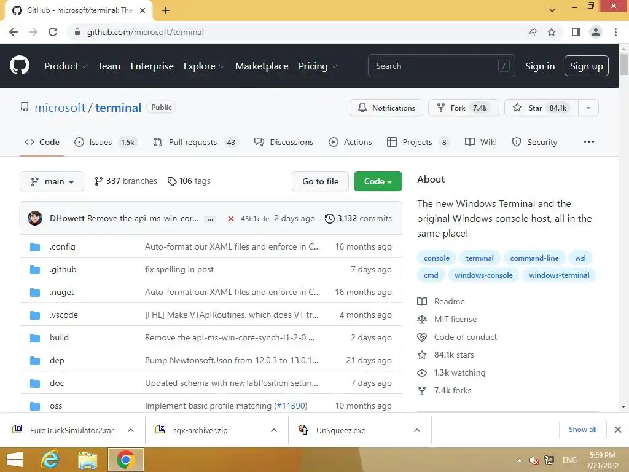Click the GitHub search field
629x472 pixels.
coord(441,66)
